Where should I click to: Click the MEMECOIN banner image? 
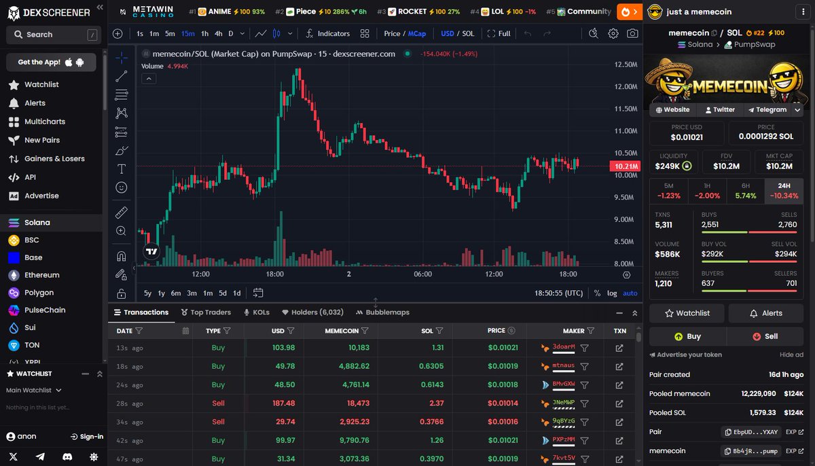[727, 78]
